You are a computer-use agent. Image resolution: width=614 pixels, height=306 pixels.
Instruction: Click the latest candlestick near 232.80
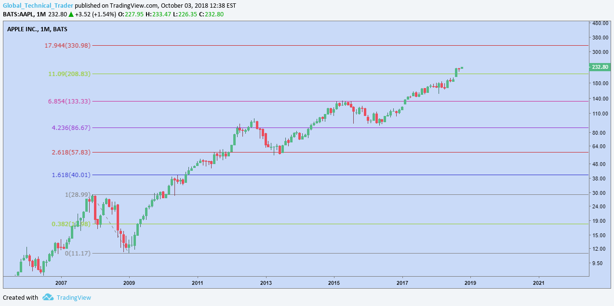[462, 67]
